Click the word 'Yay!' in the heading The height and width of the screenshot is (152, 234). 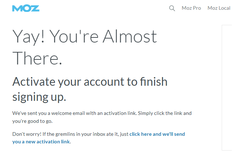[x=29, y=37]
